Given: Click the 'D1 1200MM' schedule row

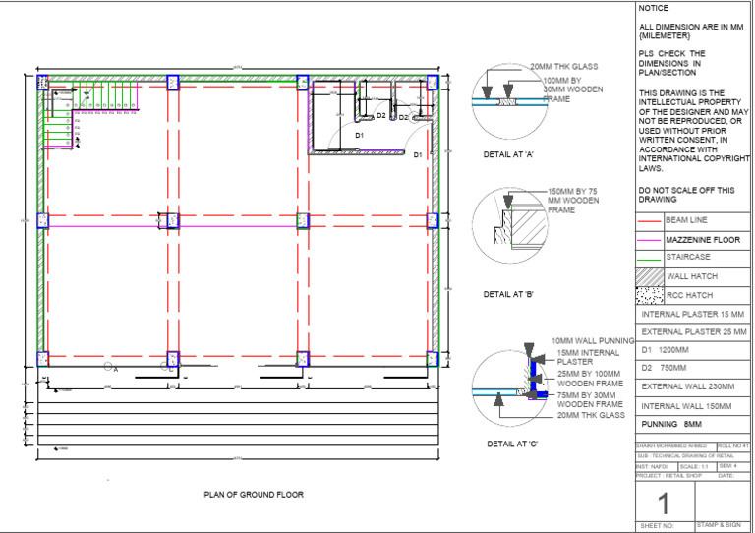Looking at the screenshot, I should pos(692,350).
